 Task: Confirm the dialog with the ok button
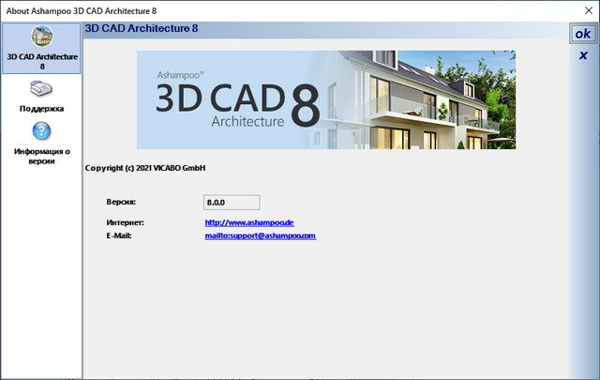pyautogui.click(x=582, y=34)
